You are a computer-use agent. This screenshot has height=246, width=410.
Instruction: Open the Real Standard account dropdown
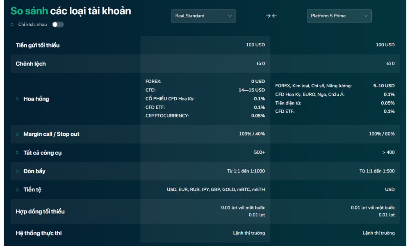click(203, 16)
